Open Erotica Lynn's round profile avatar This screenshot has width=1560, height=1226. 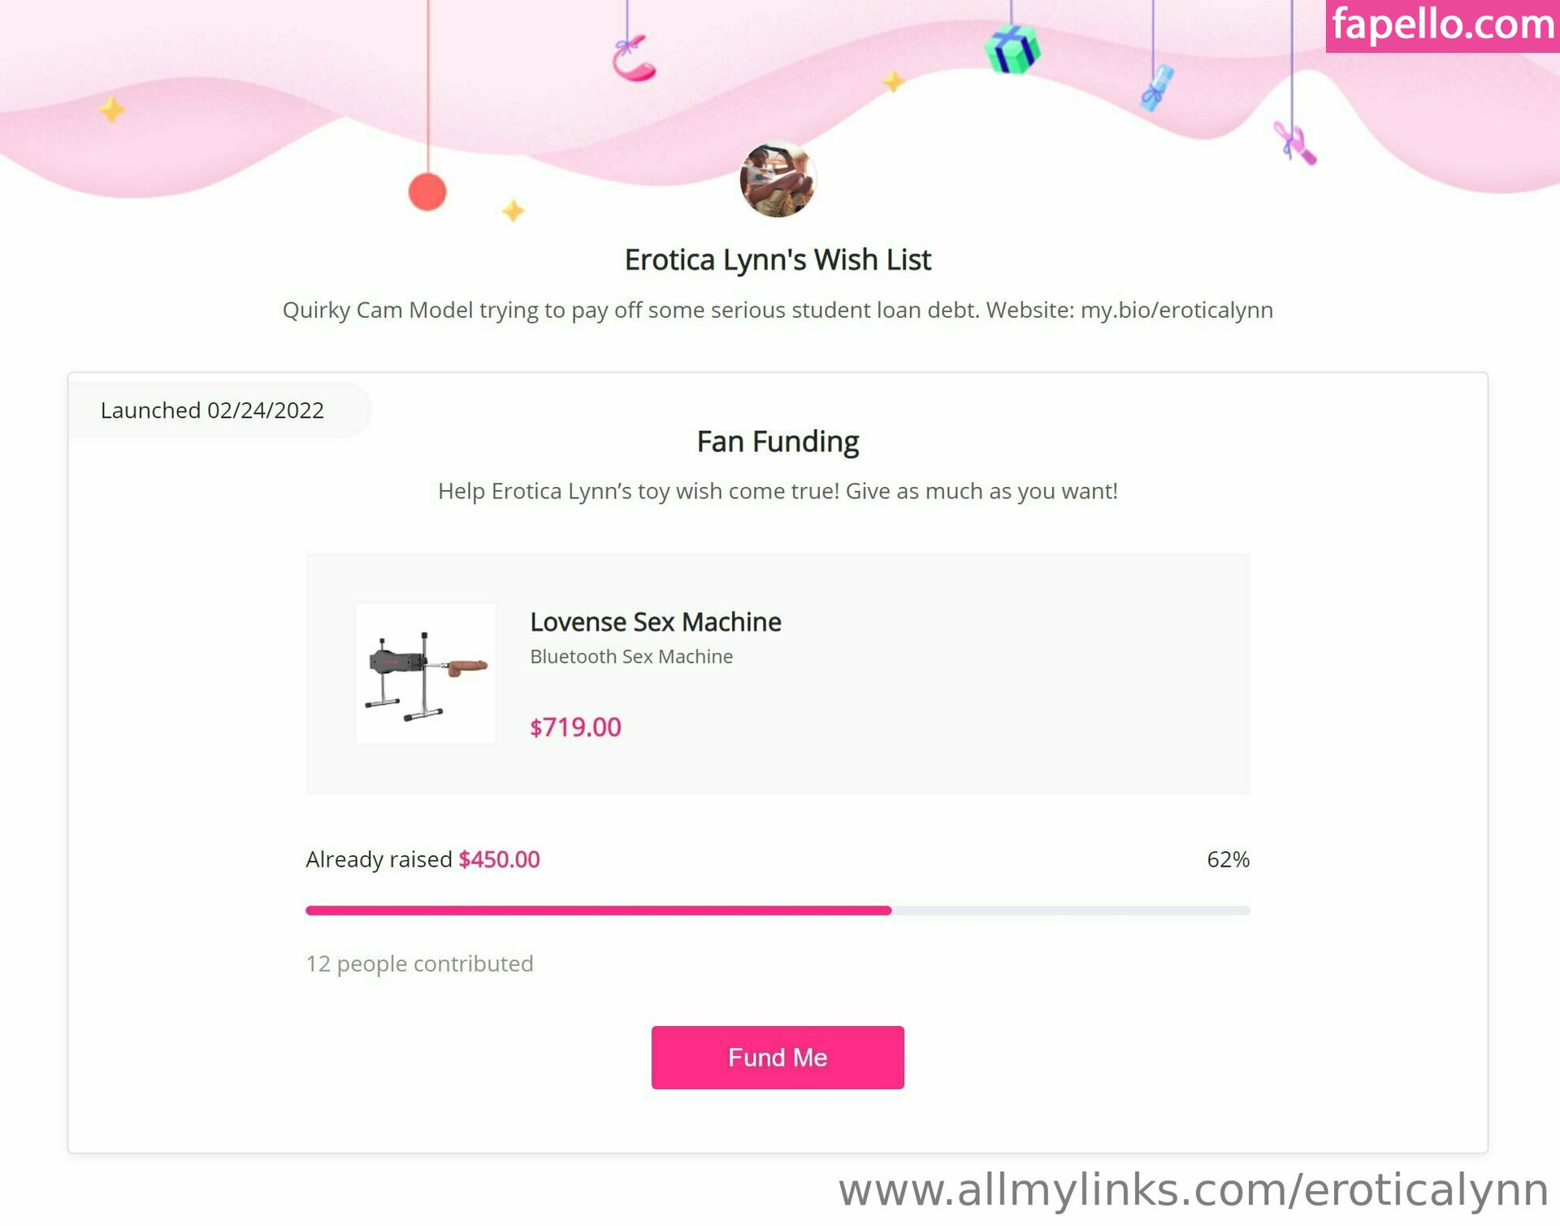click(x=777, y=180)
